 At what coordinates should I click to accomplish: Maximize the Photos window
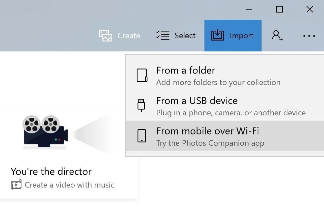(279, 9)
